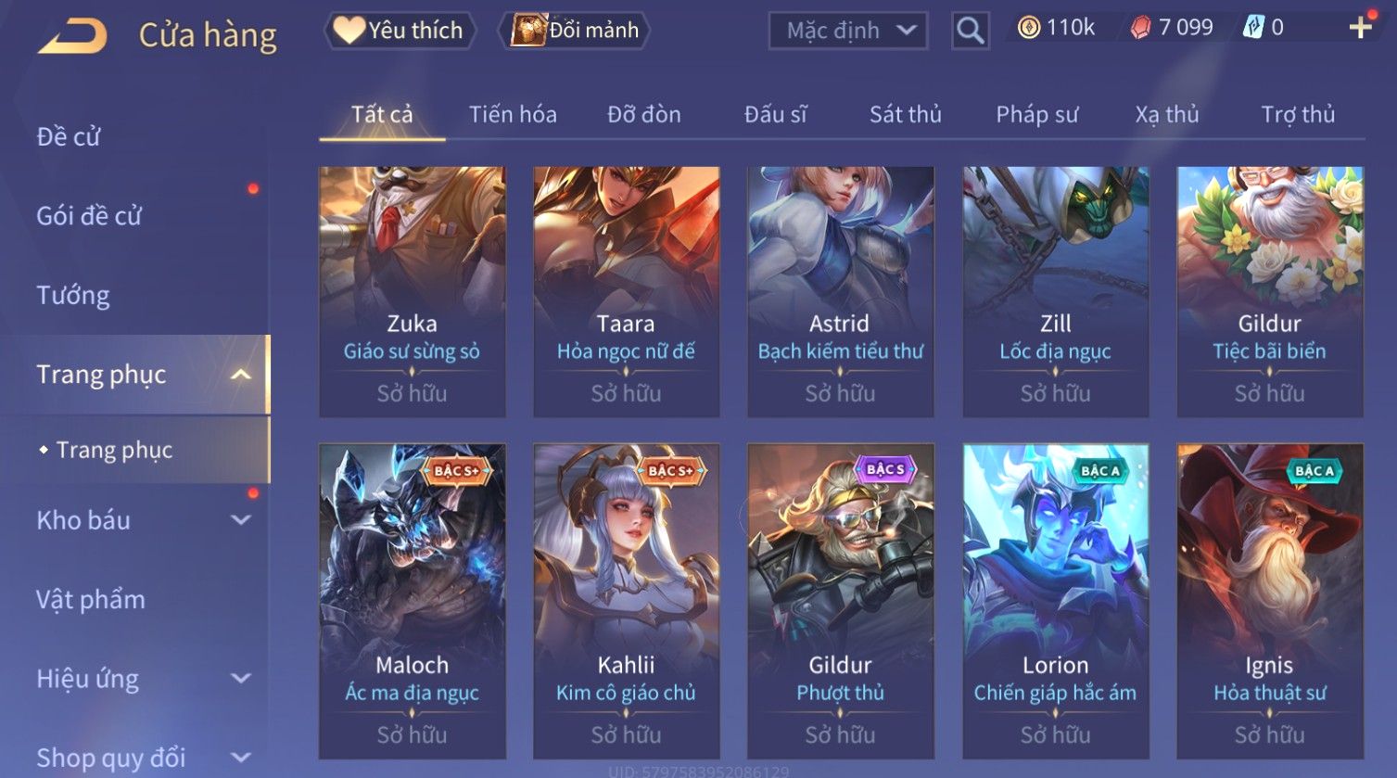This screenshot has width=1397, height=778.
Task: Switch to the Tiến hóa tab
Action: tap(513, 114)
